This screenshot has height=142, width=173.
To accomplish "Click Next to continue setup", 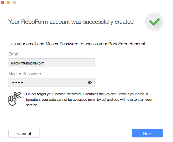I will 147,133.
